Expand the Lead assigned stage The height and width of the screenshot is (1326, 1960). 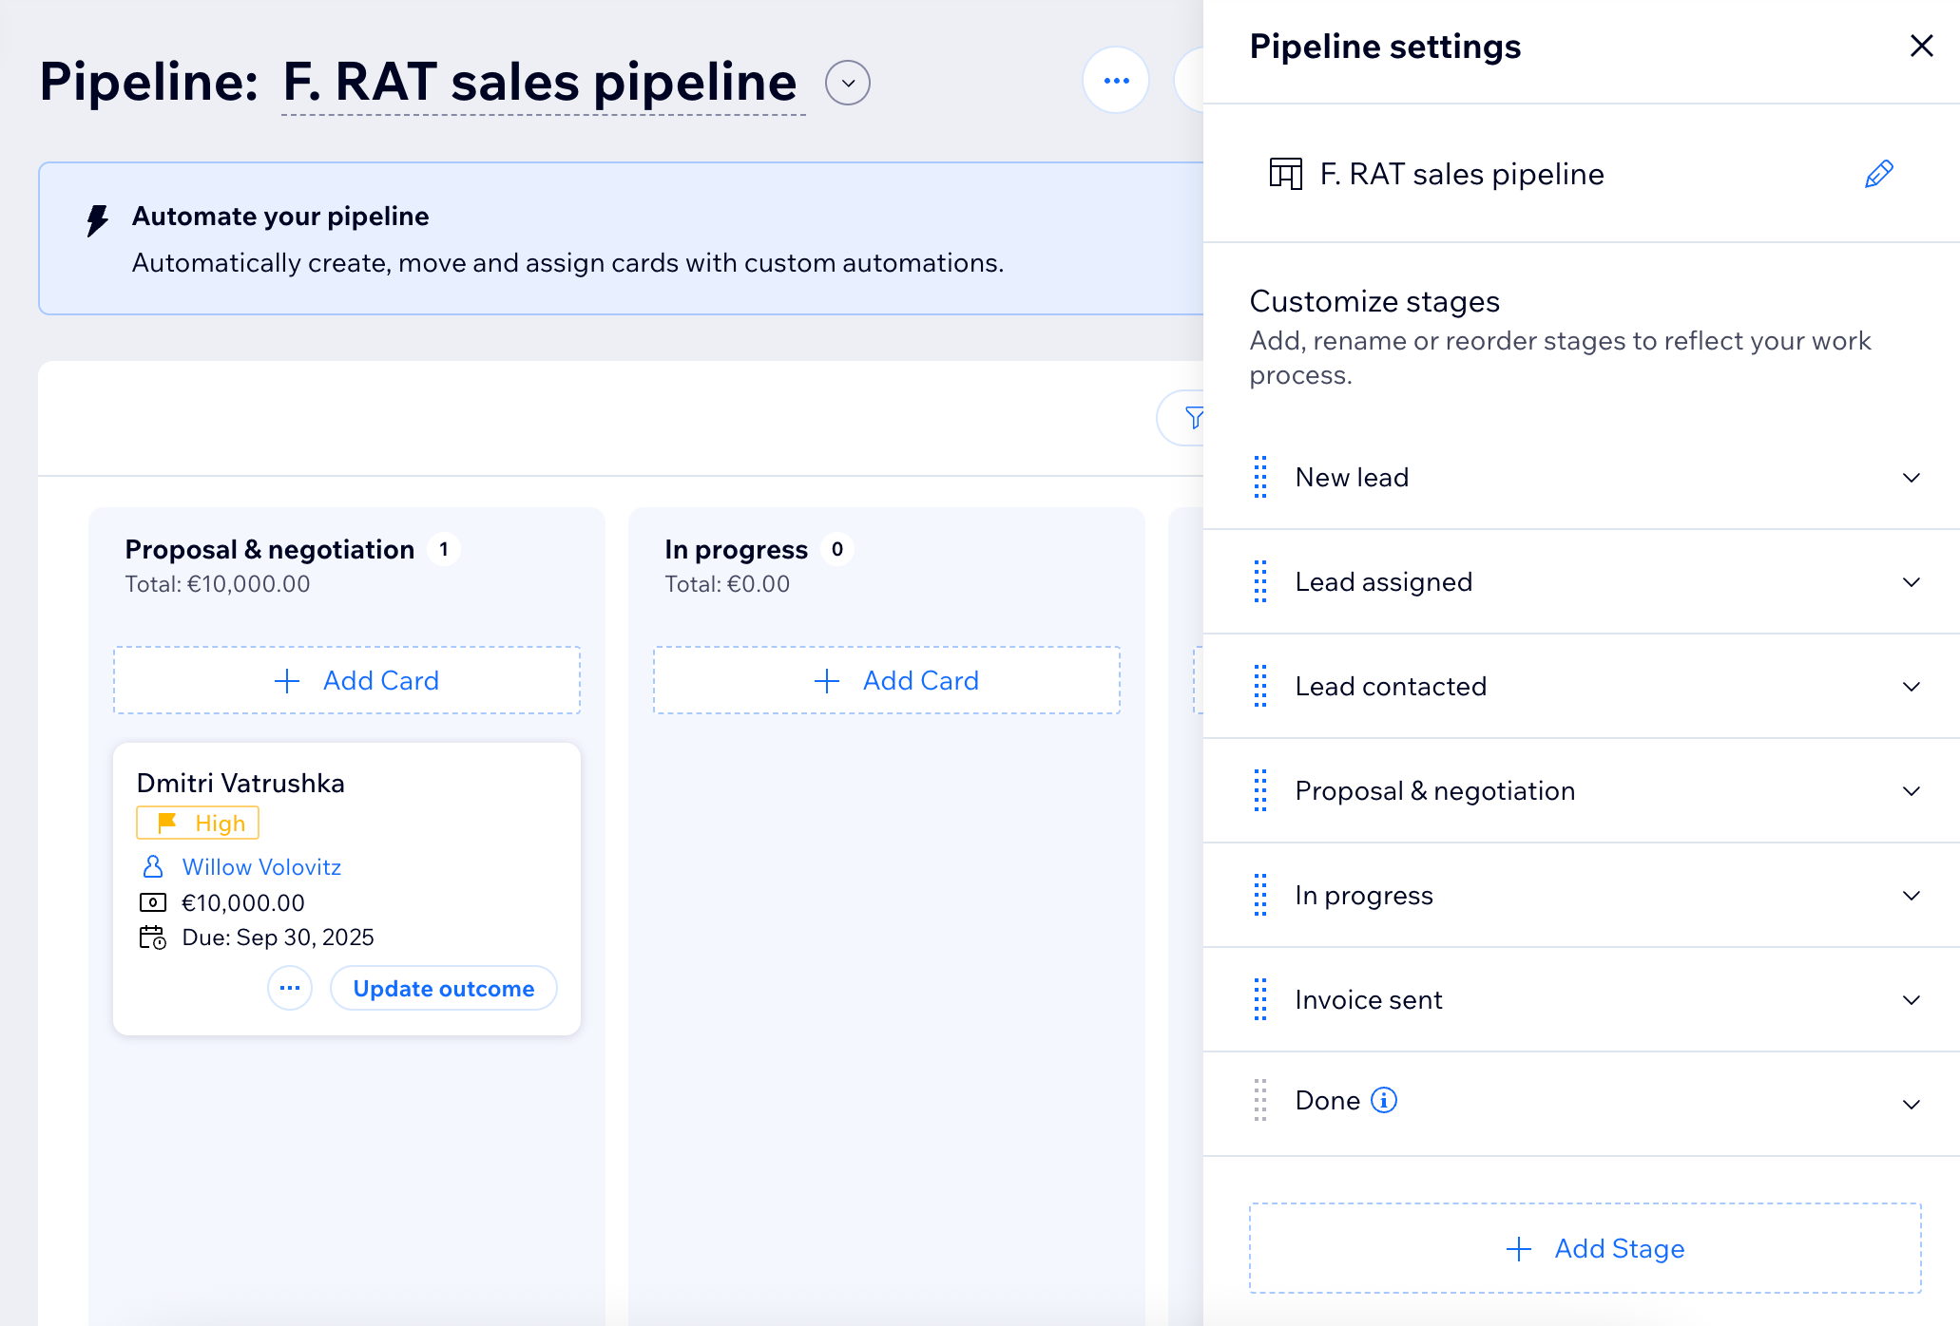[x=1912, y=582]
